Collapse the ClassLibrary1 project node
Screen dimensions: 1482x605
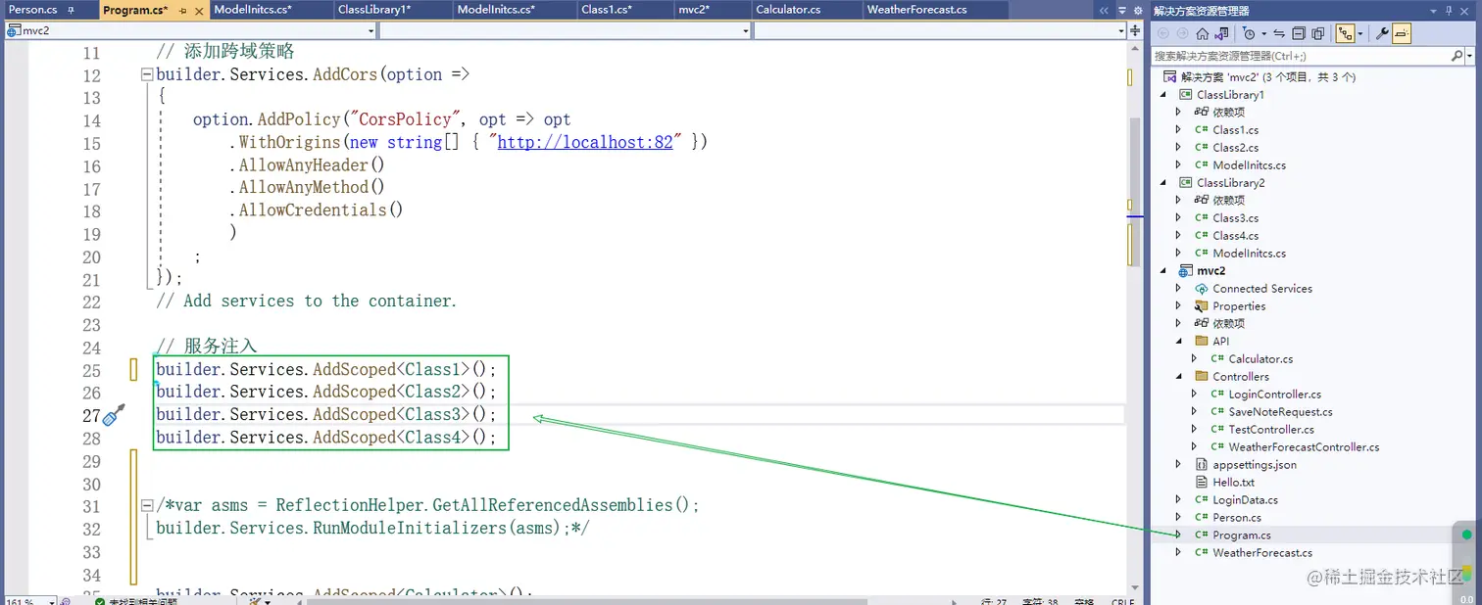[1163, 95]
